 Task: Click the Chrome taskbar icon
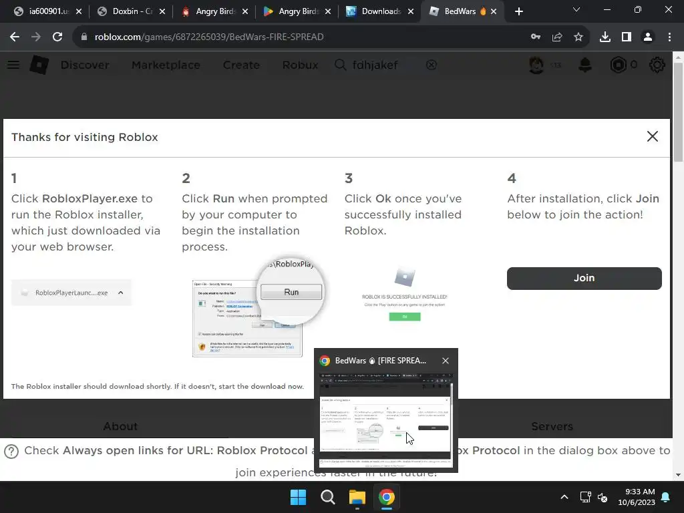click(387, 497)
